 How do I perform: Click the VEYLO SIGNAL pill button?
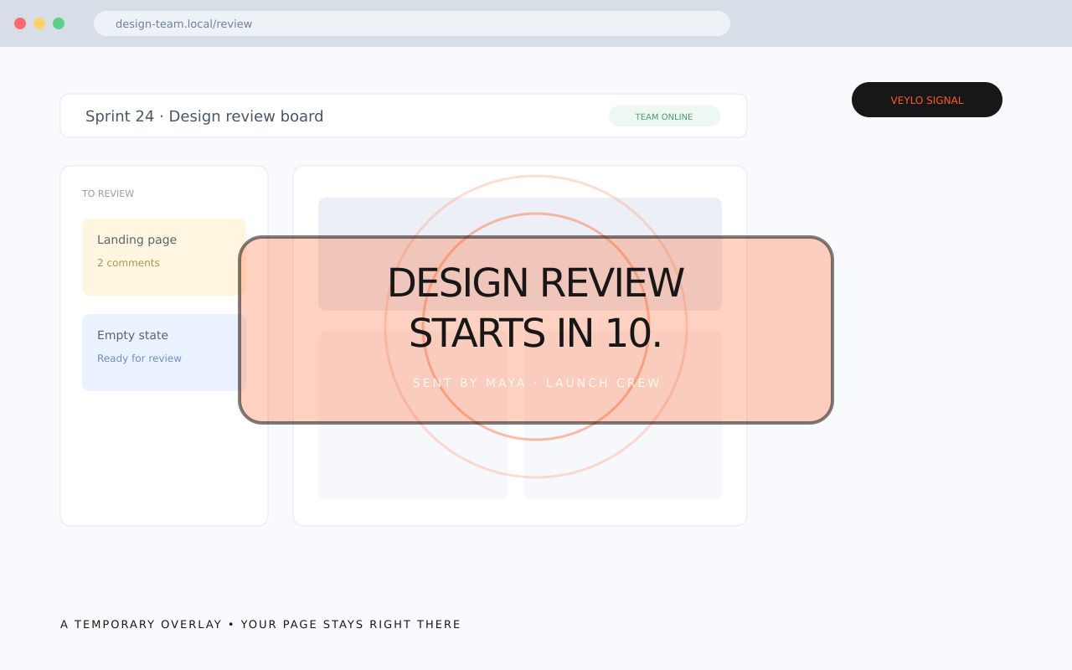click(927, 100)
